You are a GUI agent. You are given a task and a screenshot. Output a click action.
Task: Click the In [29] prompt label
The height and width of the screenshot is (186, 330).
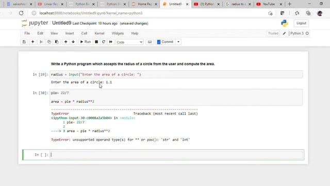pyautogui.click(x=40, y=74)
